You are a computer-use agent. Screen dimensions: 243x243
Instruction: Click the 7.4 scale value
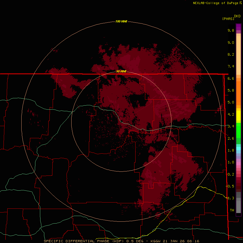pos(231,66)
